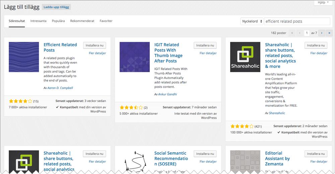Open the IGIT Related Posts With Thumb title
The height and width of the screenshot is (174, 335).
[x=169, y=53]
